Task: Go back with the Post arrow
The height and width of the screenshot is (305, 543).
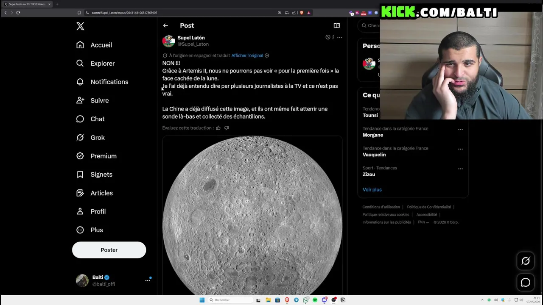Action: pos(165,25)
